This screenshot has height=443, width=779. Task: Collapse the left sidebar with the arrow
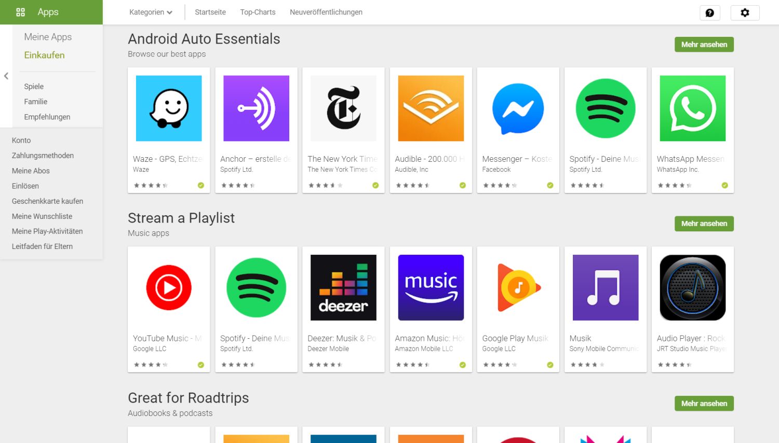(x=6, y=76)
